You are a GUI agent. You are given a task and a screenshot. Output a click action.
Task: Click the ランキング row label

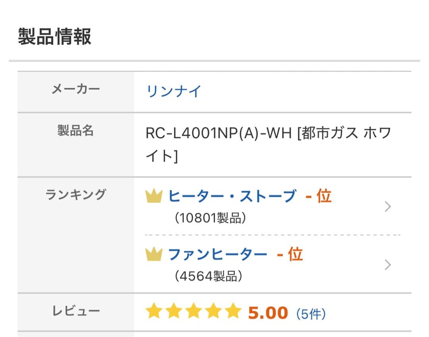point(76,194)
